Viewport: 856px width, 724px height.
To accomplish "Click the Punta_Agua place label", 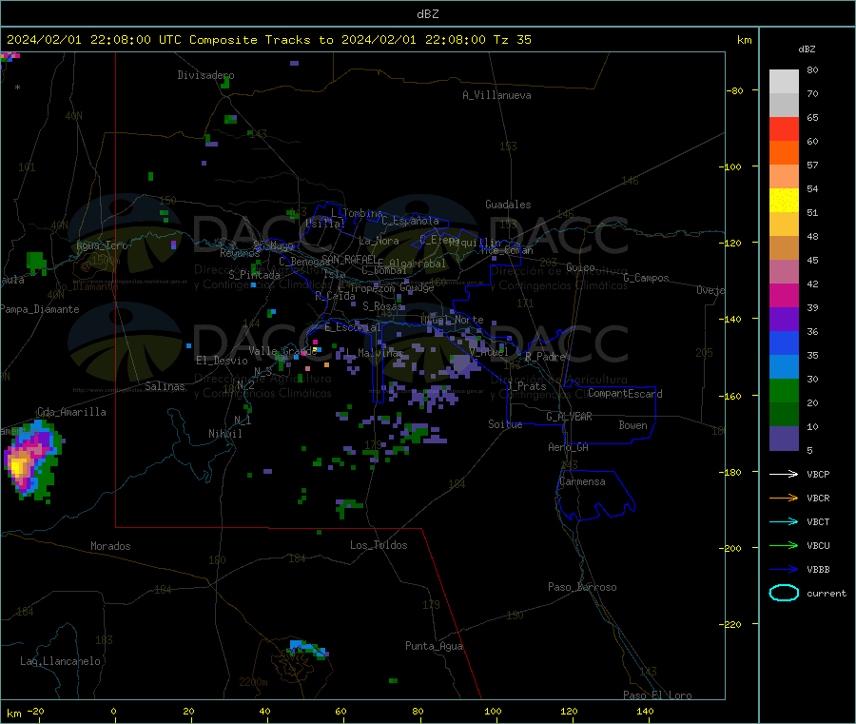I will (x=434, y=646).
